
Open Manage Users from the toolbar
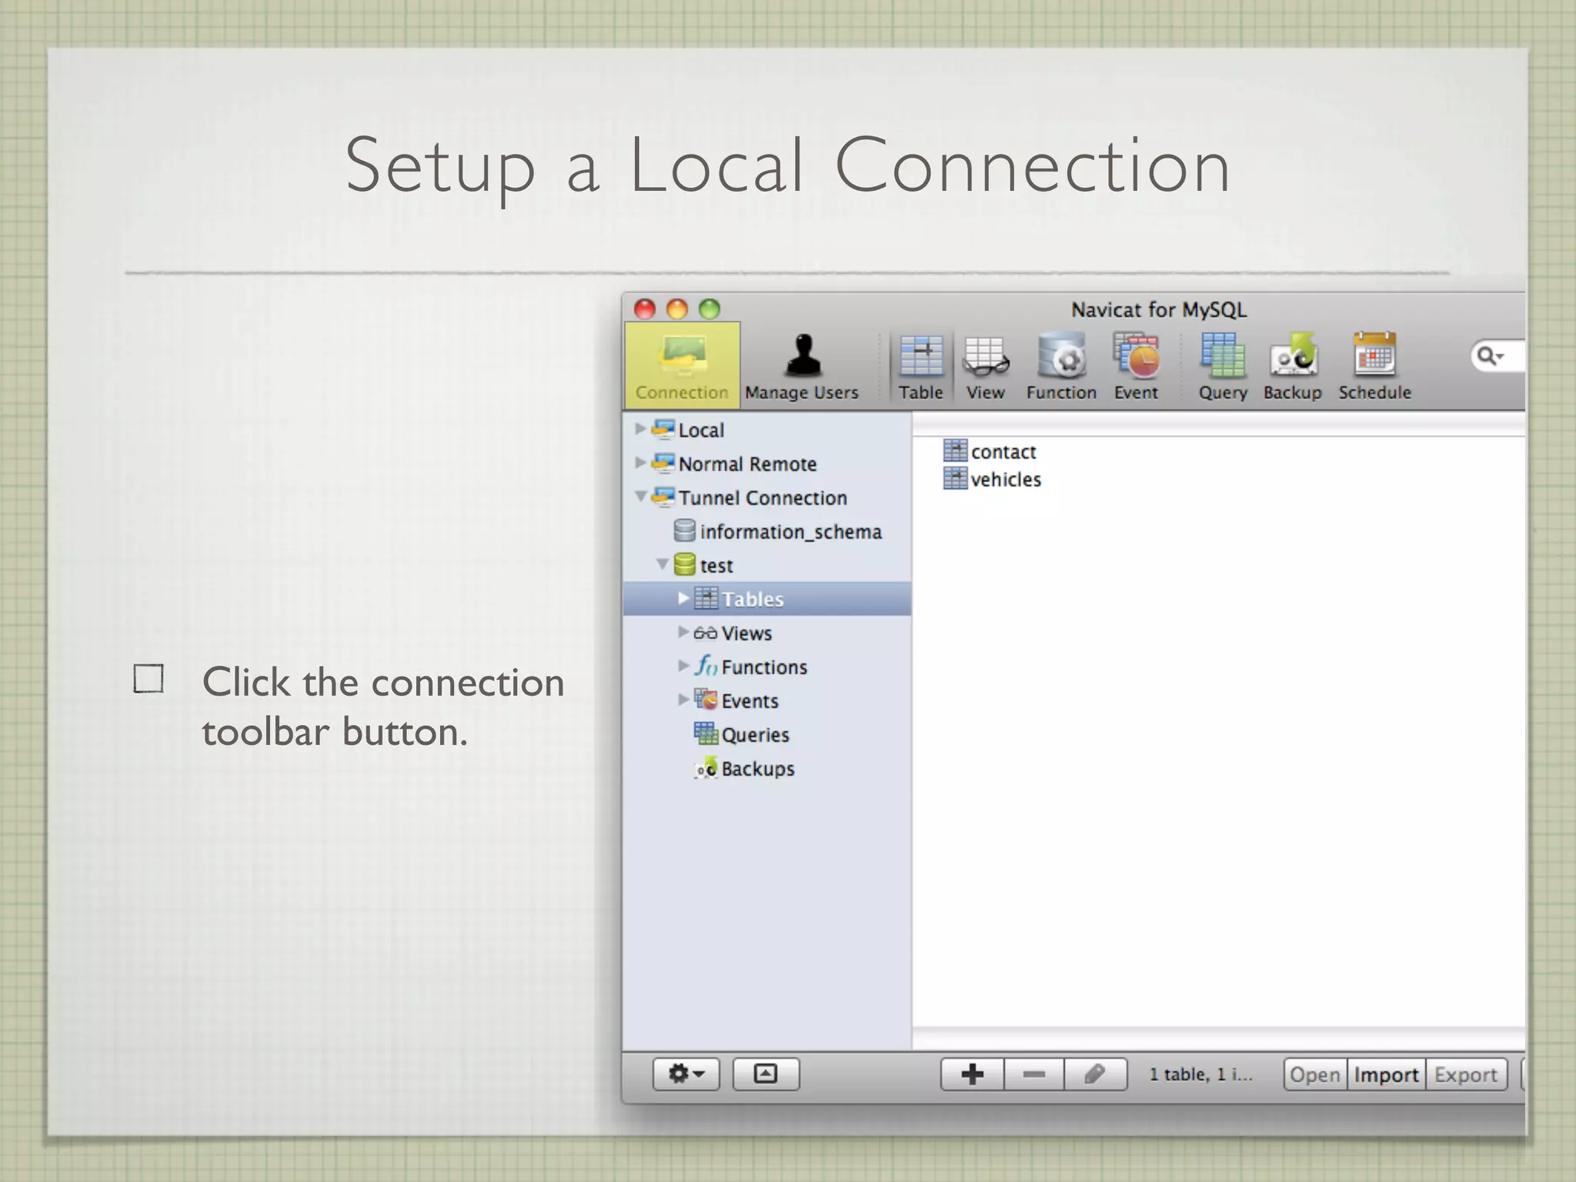801,367
